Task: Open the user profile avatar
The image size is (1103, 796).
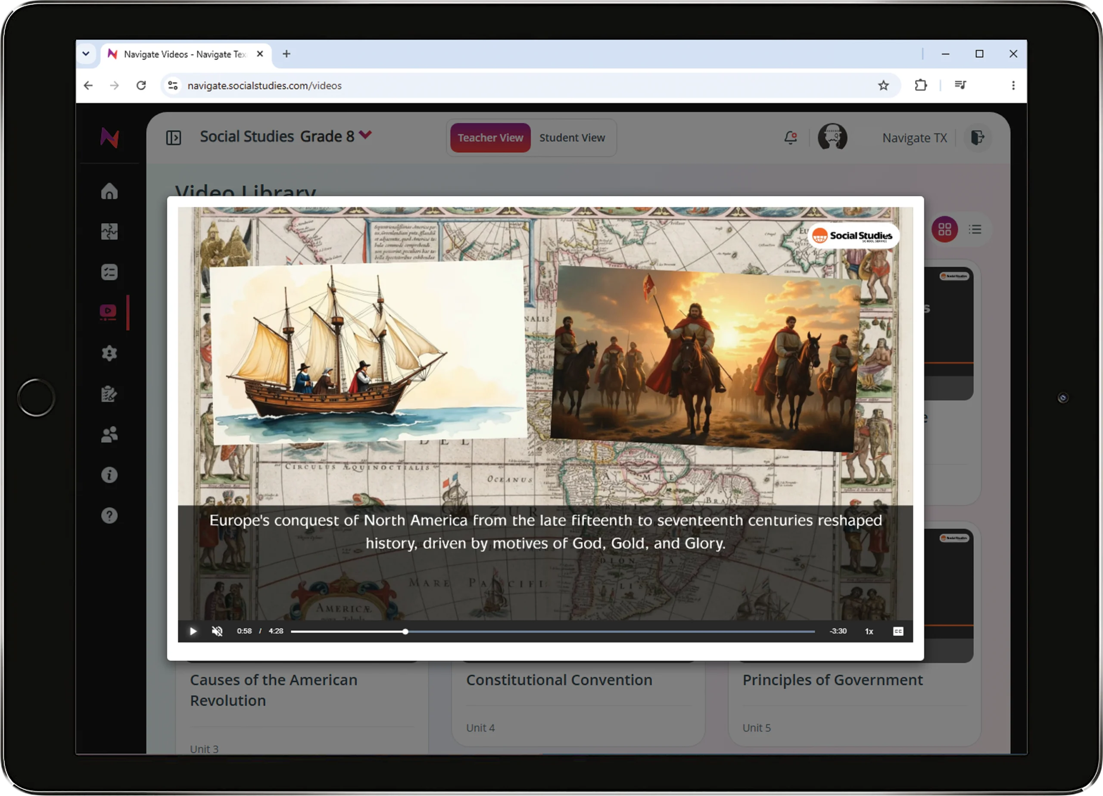Action: [x=832, y=137]
